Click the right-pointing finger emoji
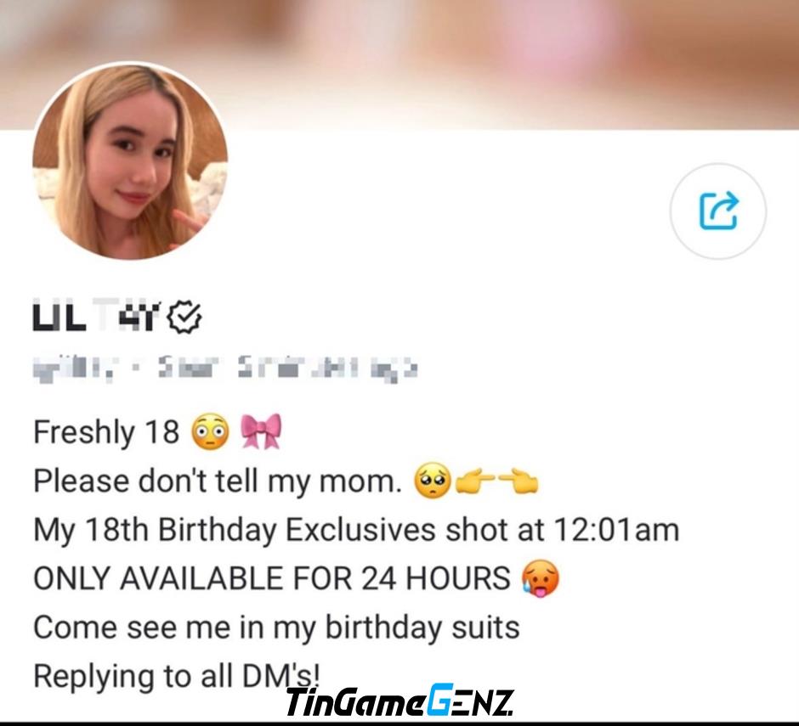This screenshot has width=799, height=726. coord(475,480)
